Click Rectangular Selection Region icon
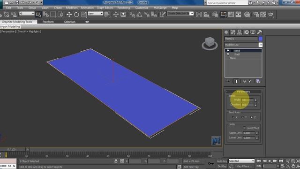The width and height of the screenshot is (300, 169). tap(53, 15)
